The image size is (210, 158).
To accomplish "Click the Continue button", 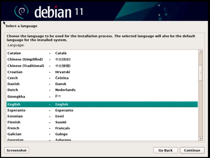I will coord(192,150).
